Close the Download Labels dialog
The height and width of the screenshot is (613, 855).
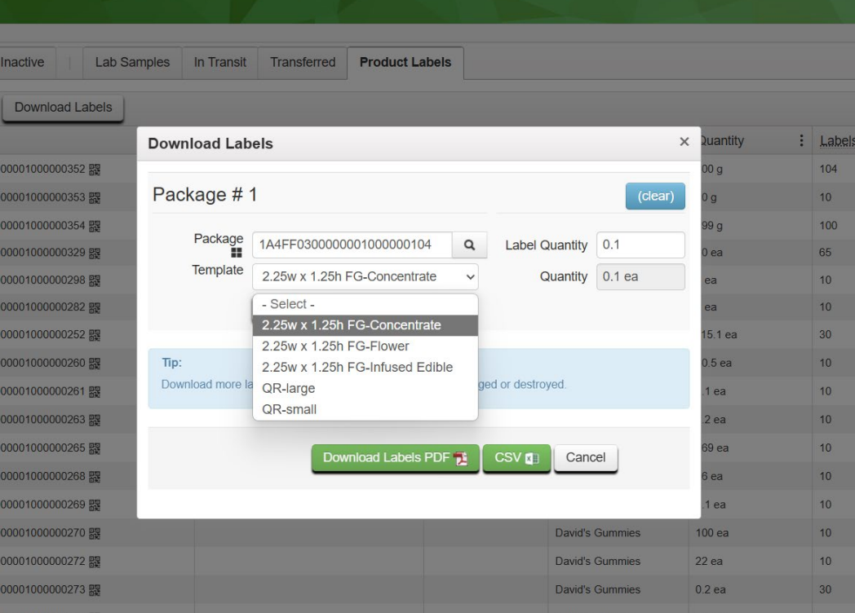tap(684, 142)
